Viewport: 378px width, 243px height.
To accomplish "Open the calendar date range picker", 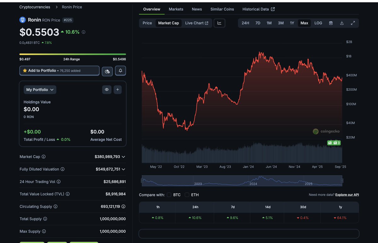I will point(331,23).
